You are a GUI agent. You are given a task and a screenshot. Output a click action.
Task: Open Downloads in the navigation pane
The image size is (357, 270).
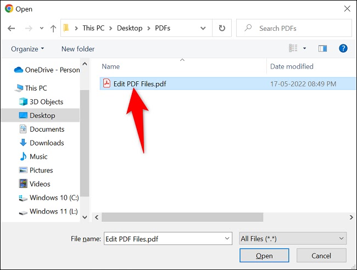pos(42,143)
